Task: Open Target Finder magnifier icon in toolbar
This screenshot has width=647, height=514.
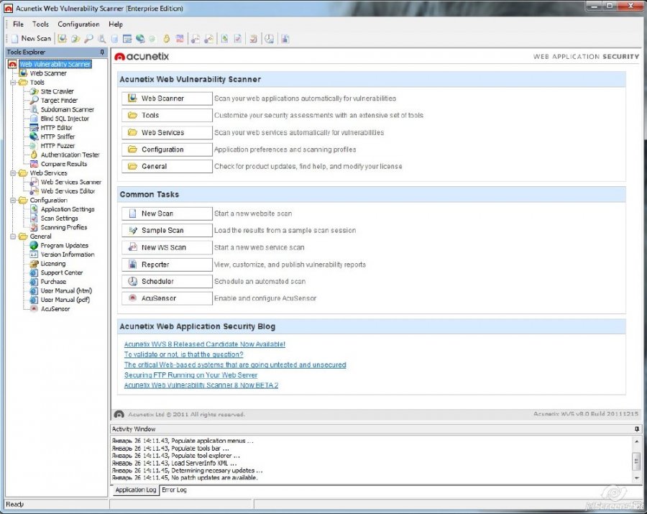Action: [x=88, y=39]
